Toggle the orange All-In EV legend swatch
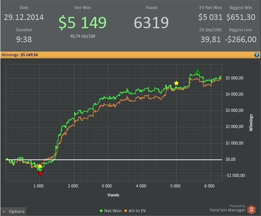This screenshot has height=216, width=261. [x=126, y=211]
